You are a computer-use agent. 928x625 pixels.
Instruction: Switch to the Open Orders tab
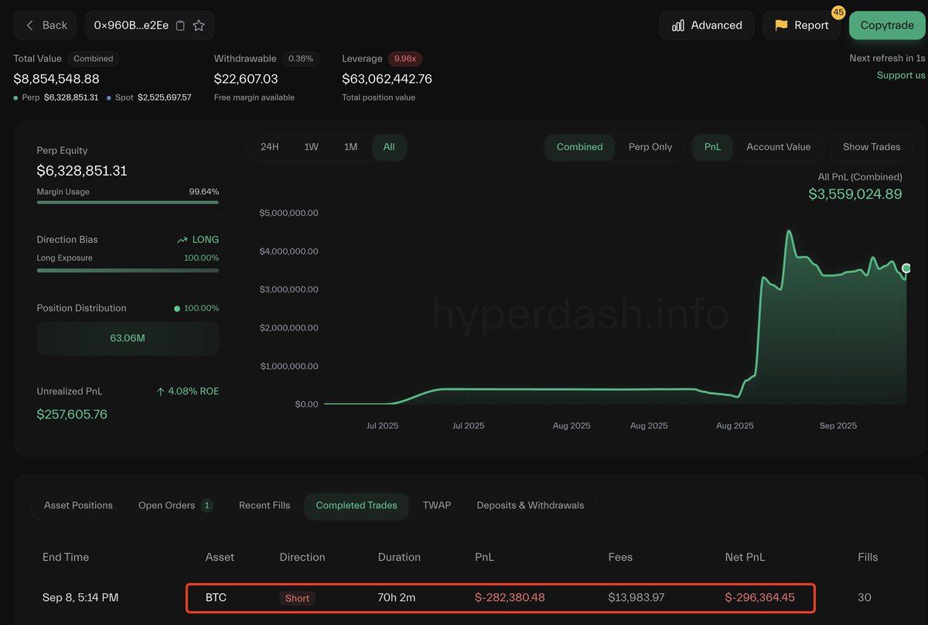(x=176, y=506)
